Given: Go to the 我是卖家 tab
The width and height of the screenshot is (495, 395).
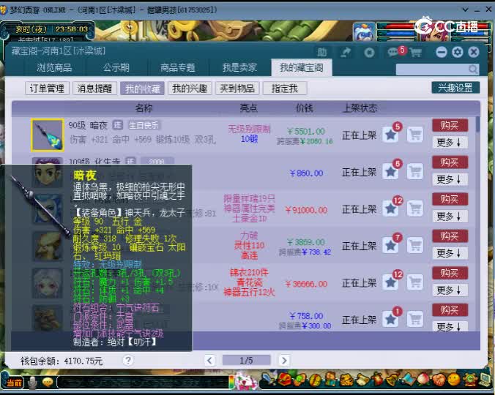Looking at the screenshot, I should (239, 67).
